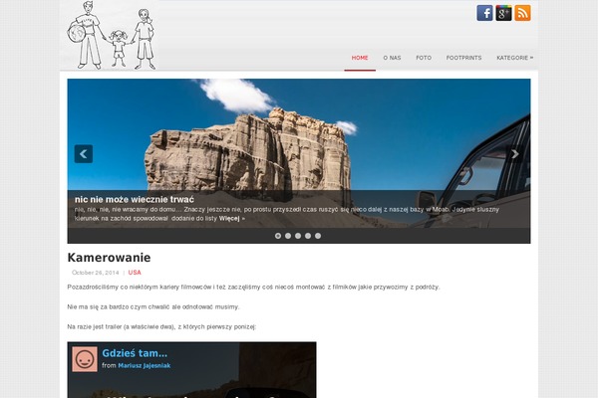Go to previous slide arrow
This screenshot has width=598, height=398.
click(x=84, y=154)
